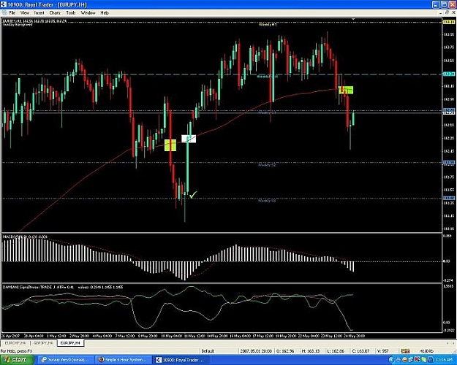Screen dimensions: 457x365
Task: Switch to the EURCHF,H4 chart tab
Action: tap(15, 343)
